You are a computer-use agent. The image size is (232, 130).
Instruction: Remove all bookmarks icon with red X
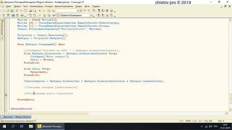click(x=111, y=15)
